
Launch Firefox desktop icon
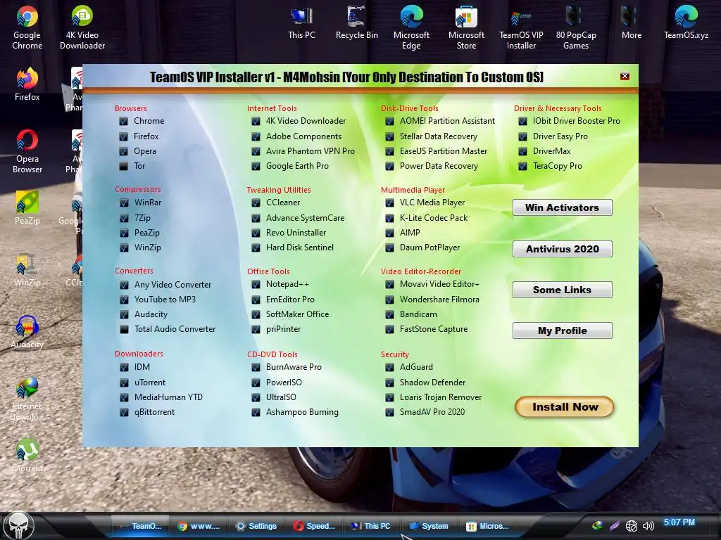click(27, 84)
